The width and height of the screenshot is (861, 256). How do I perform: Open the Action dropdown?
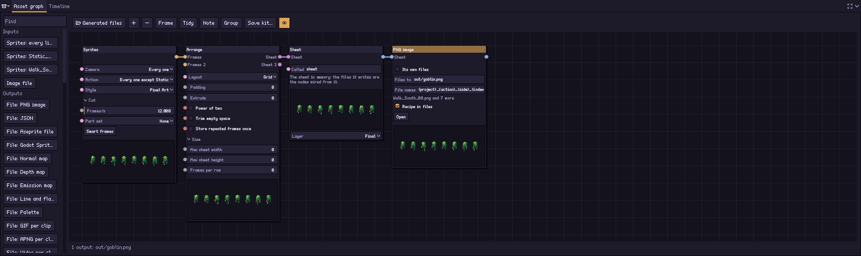(x=129, y=80)
